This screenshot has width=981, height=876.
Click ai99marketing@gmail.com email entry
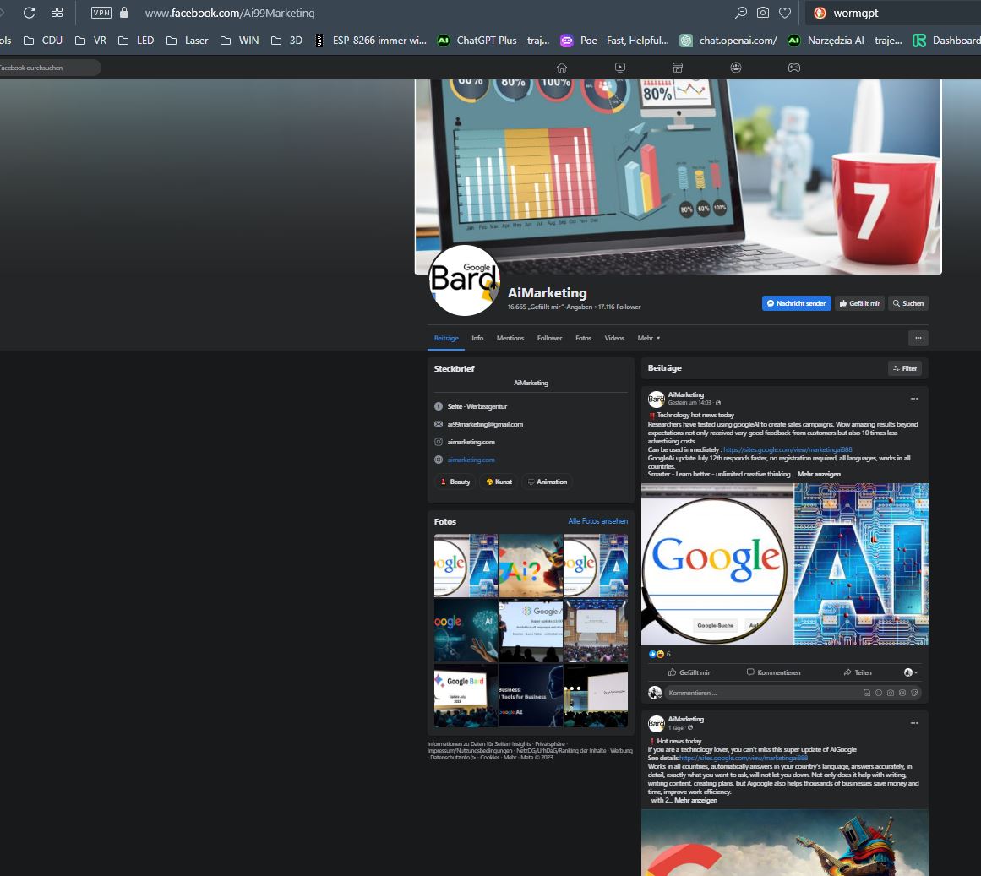[x=485, y=424]
